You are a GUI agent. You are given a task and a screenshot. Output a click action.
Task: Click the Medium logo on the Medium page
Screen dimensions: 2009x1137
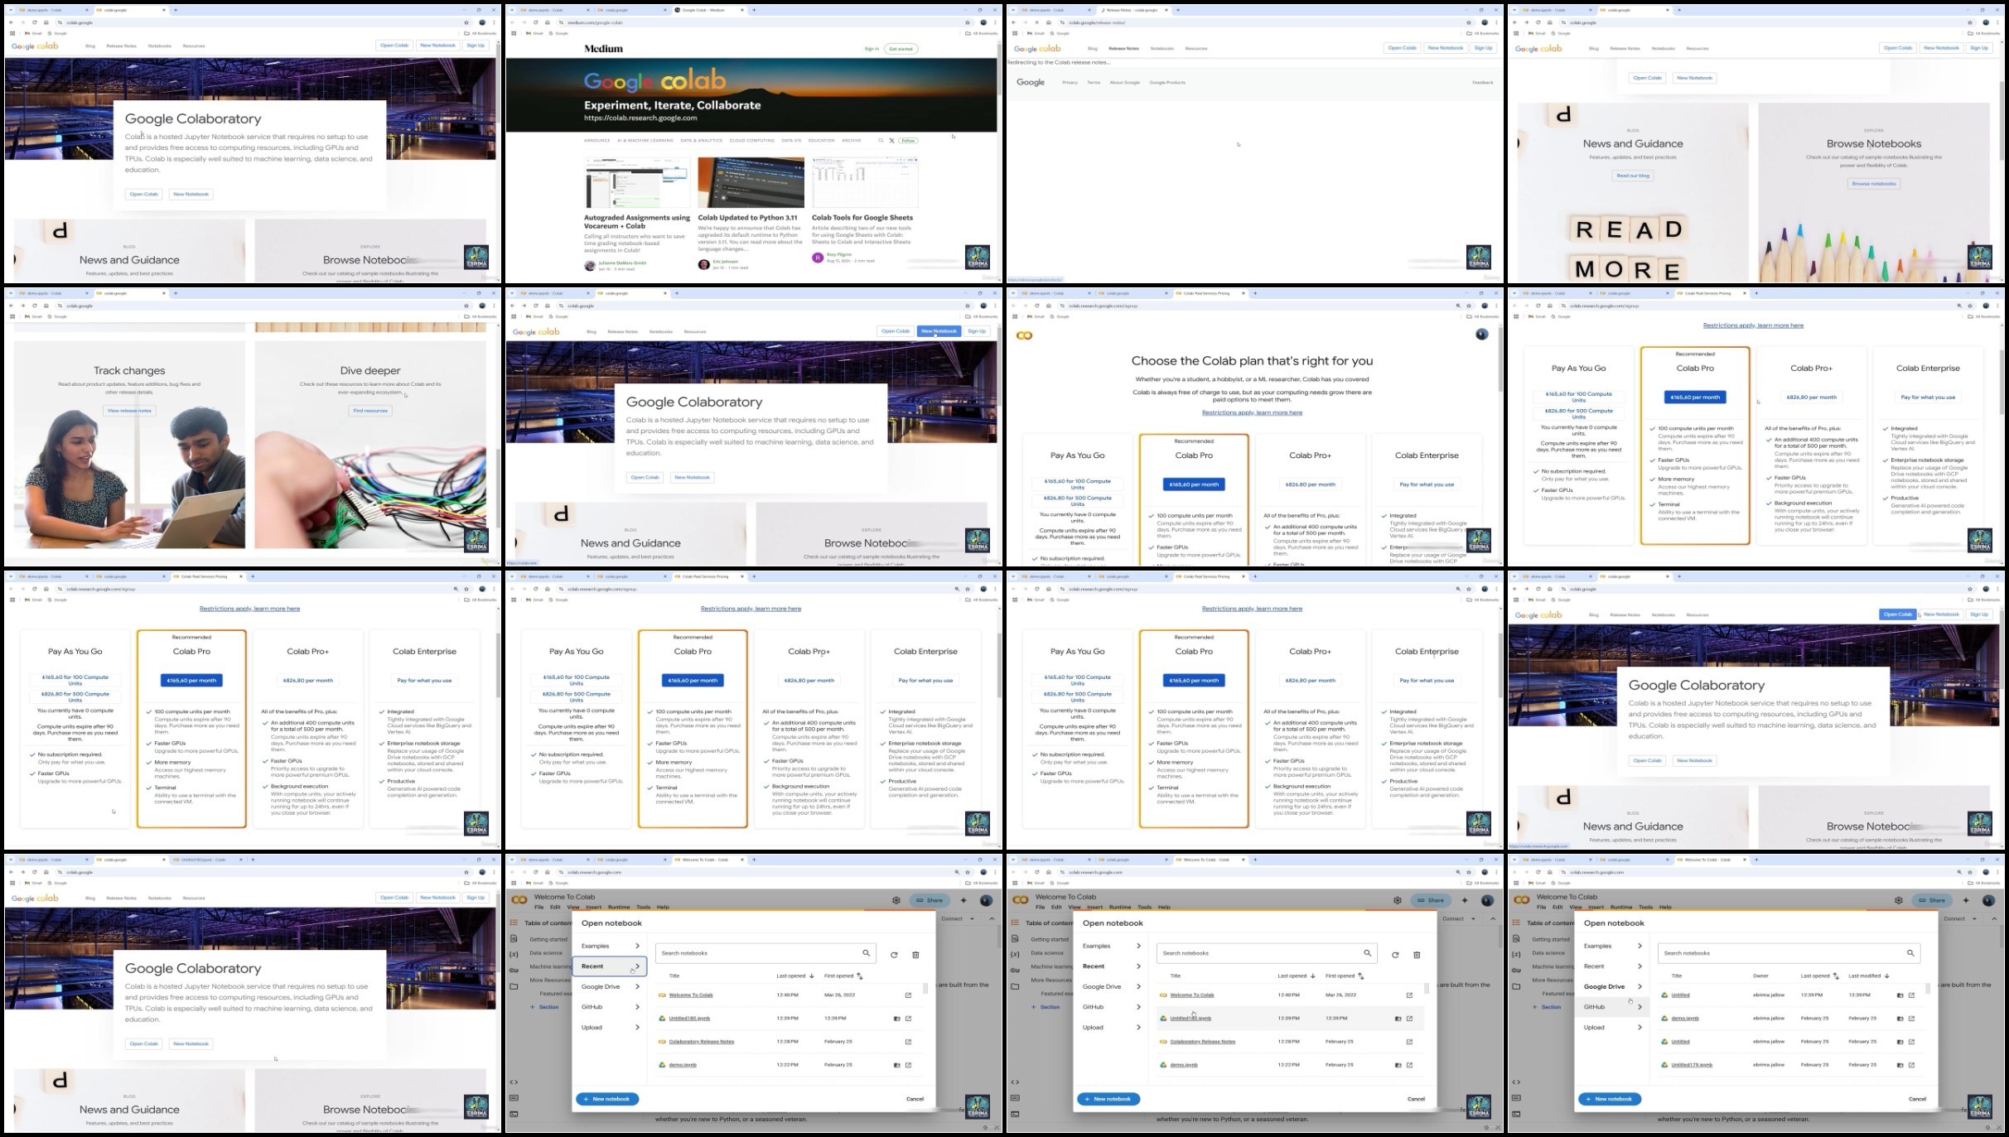point(603,49)
